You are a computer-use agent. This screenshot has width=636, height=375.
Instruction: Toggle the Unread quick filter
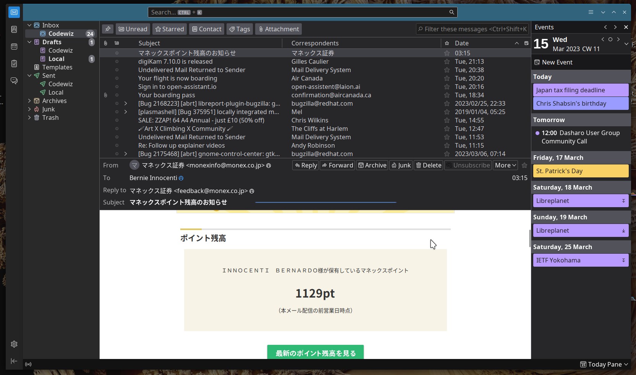[x=133, y=29]
